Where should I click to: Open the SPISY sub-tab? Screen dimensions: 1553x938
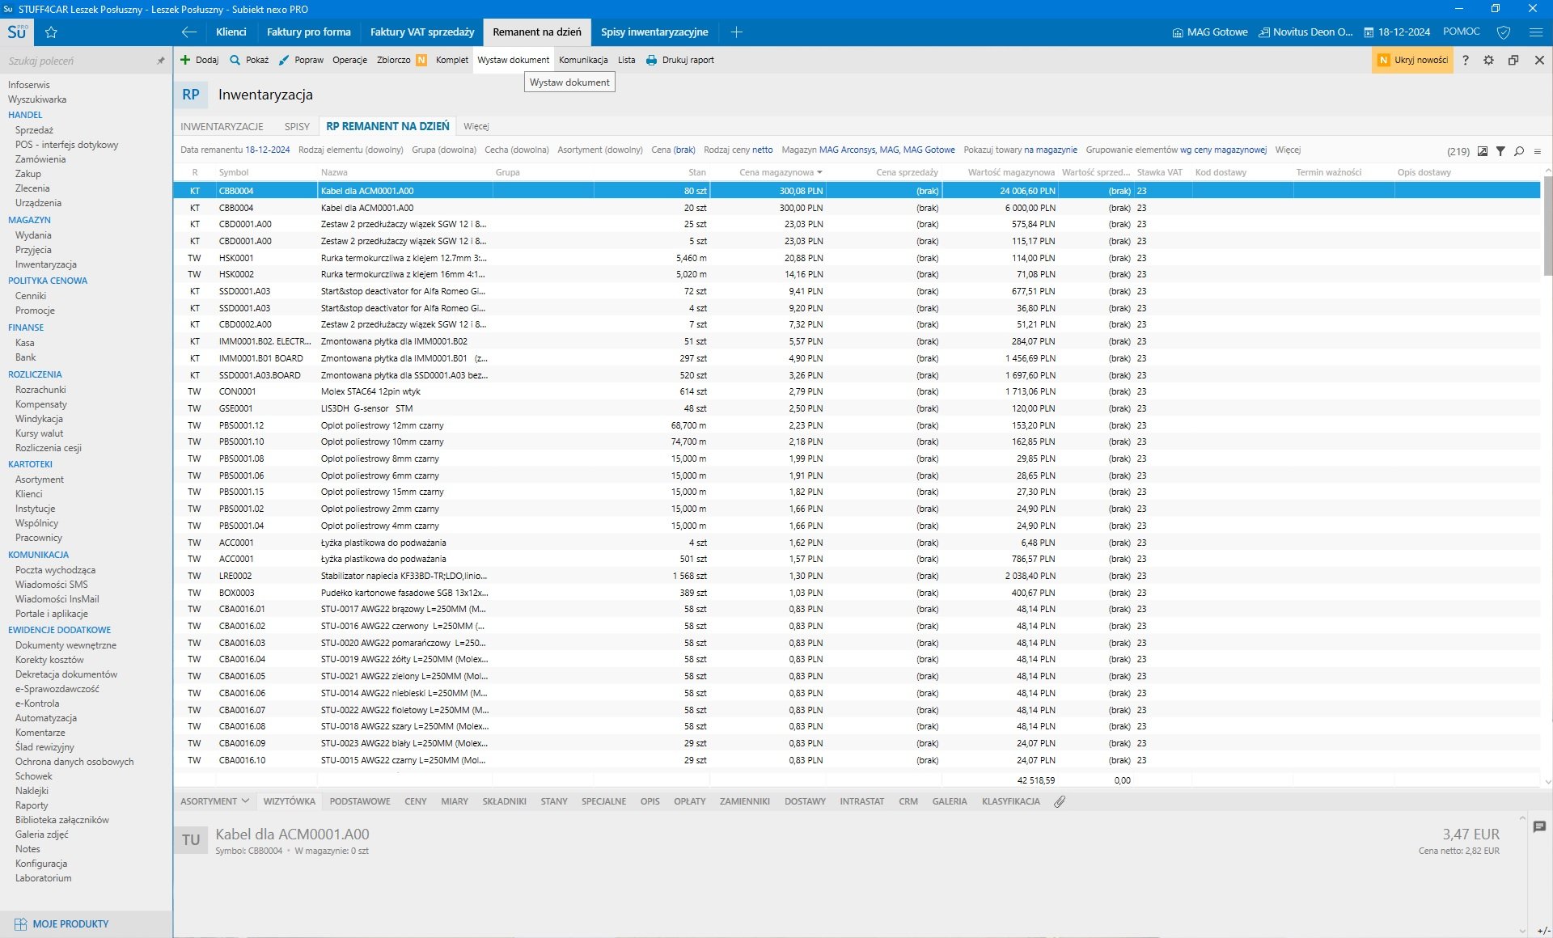(x=297, y=127)
